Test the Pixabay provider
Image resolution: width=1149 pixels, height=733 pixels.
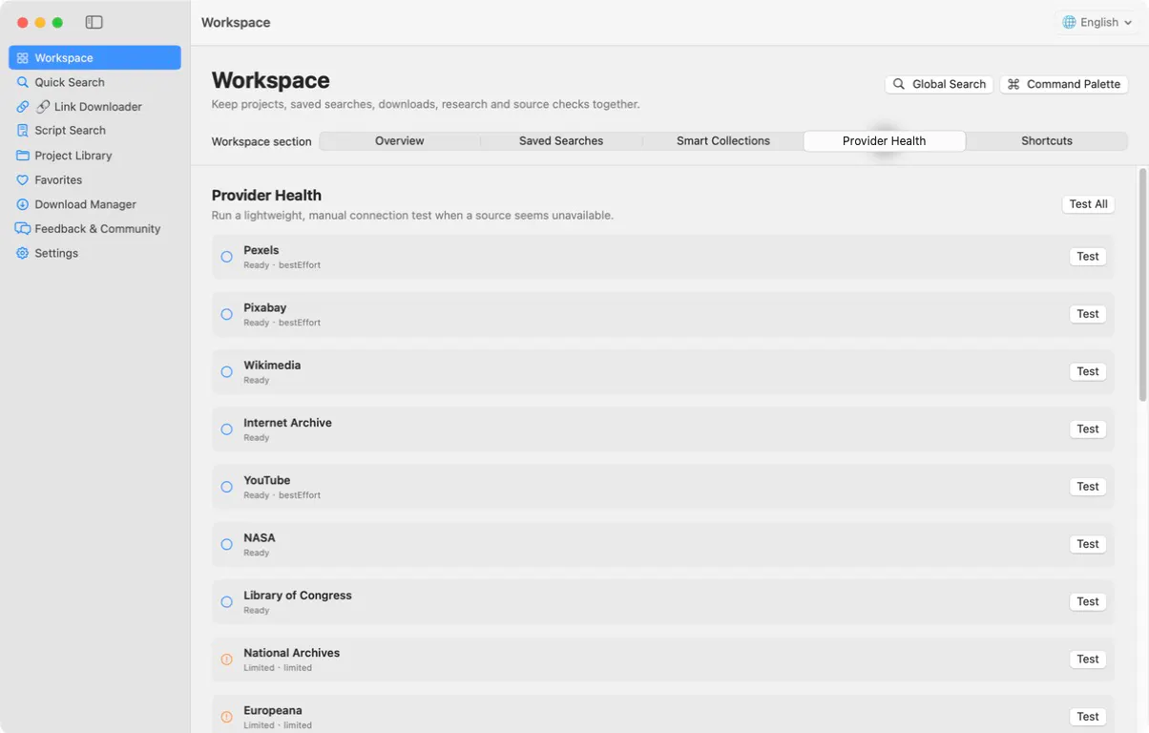click(x=1088, y=314)
